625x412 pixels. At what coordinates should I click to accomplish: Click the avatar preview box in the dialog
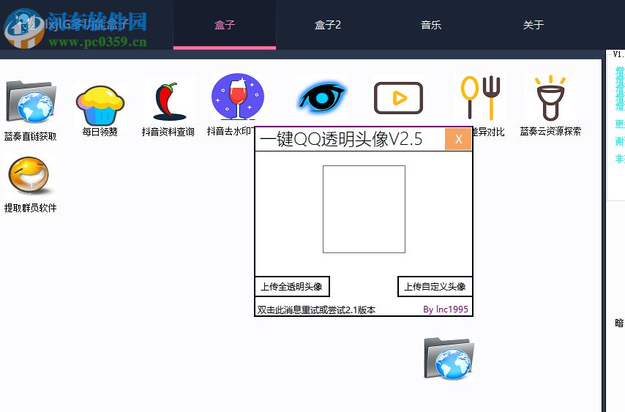[364, 209]
